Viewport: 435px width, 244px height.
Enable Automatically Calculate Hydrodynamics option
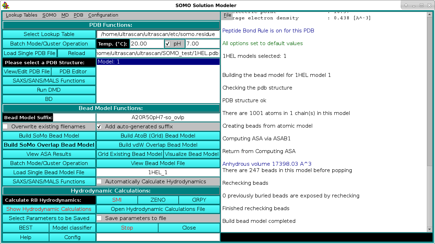pos(100,182)
